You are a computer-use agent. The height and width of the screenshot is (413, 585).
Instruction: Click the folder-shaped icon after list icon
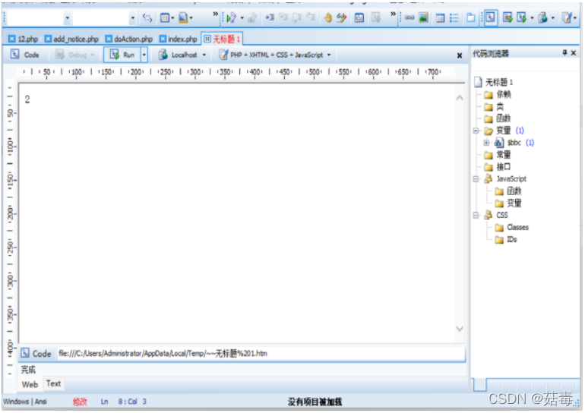pos(471,17)
